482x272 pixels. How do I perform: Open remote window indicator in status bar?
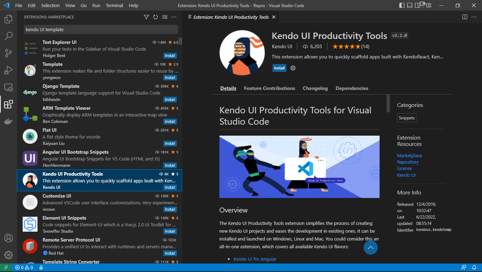[6, 268]
